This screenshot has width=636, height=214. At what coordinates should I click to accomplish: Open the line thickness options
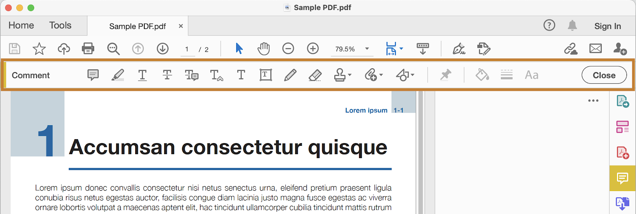coord(506,75)
